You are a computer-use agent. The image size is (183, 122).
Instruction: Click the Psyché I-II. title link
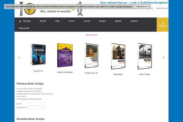pyautogui.click(x=38, y=71)
